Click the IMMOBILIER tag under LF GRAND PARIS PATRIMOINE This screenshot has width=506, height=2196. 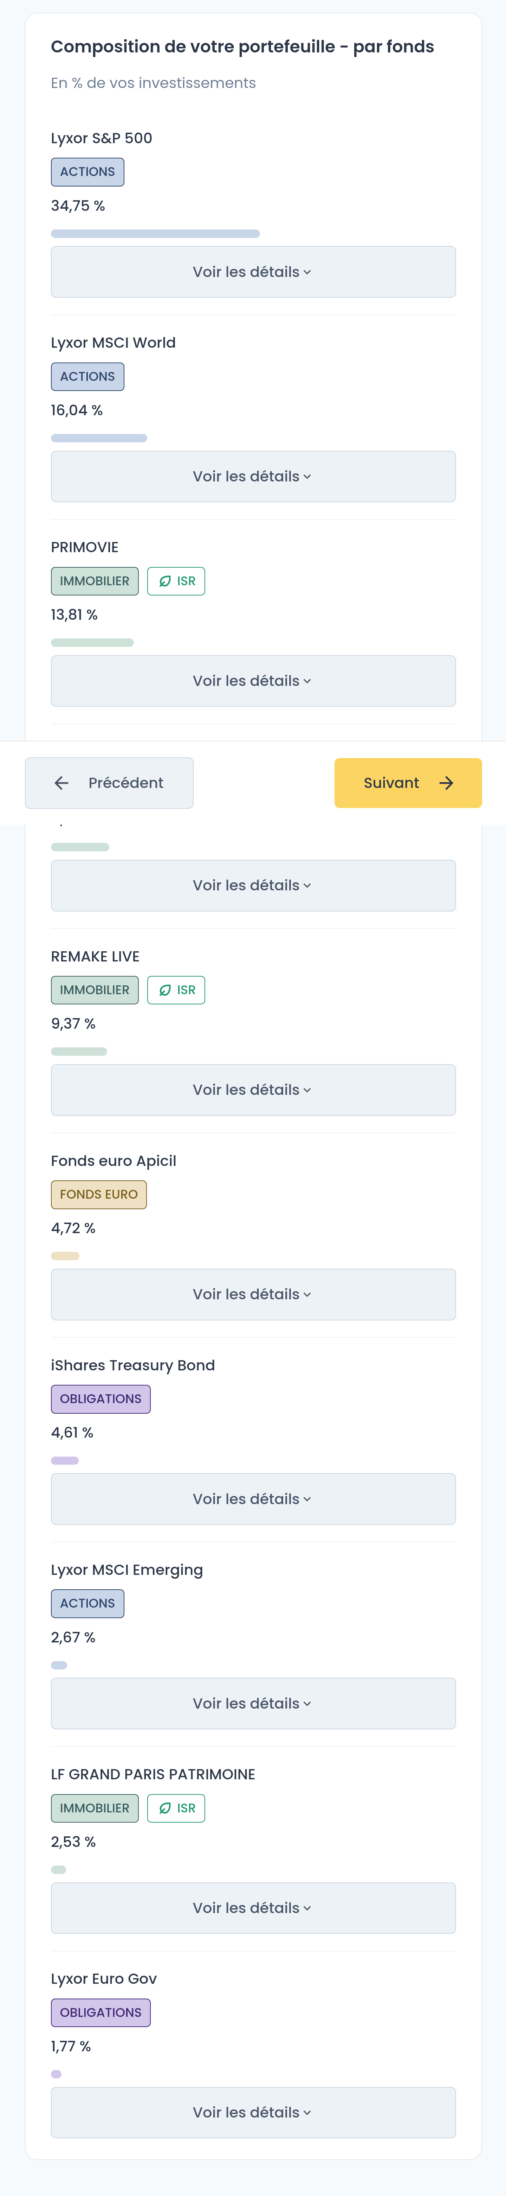[95, 1808]
